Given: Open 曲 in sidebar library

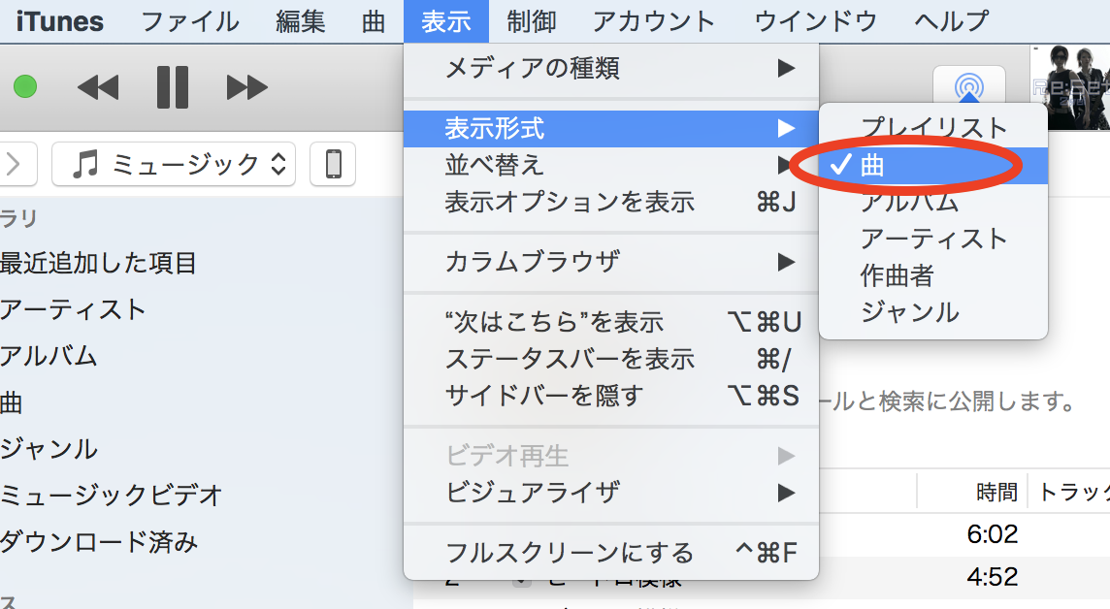Looking at the screenshot, I should click(x=12, y=402).
